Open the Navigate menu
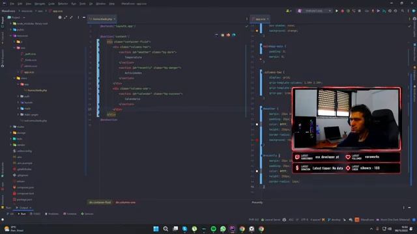Viewport: 417px width, 234px height. tap(40, 4)
